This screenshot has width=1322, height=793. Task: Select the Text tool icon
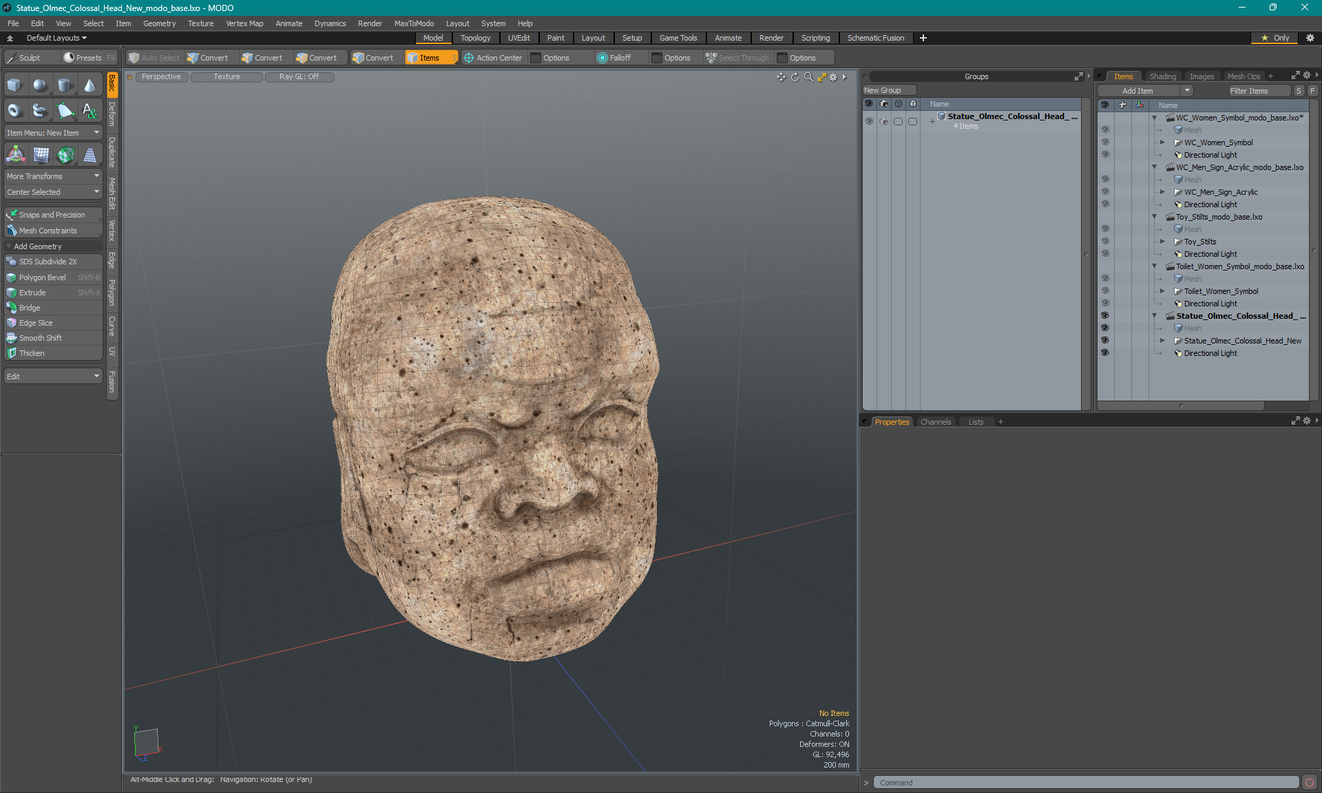[90, 110]
